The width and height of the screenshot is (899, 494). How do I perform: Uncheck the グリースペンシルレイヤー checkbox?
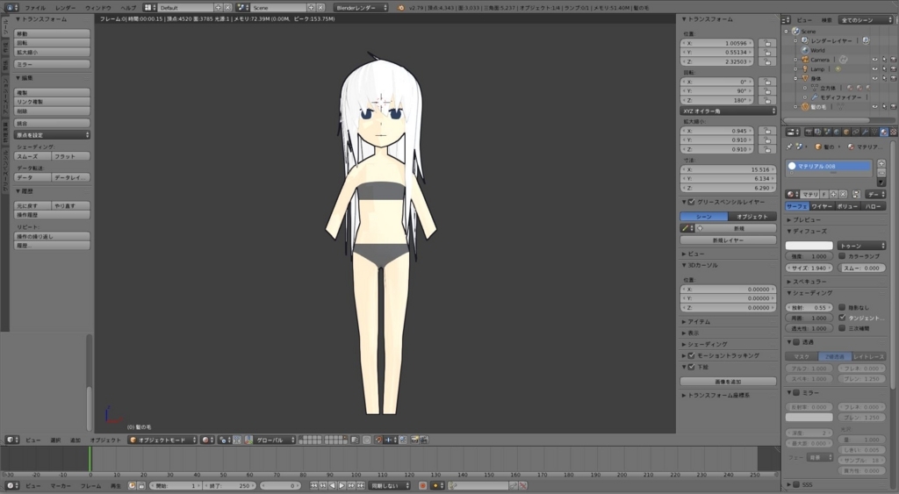pos(691,202)
